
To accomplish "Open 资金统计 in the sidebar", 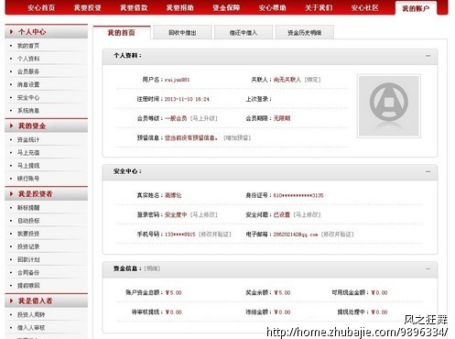I will (28, 140).
